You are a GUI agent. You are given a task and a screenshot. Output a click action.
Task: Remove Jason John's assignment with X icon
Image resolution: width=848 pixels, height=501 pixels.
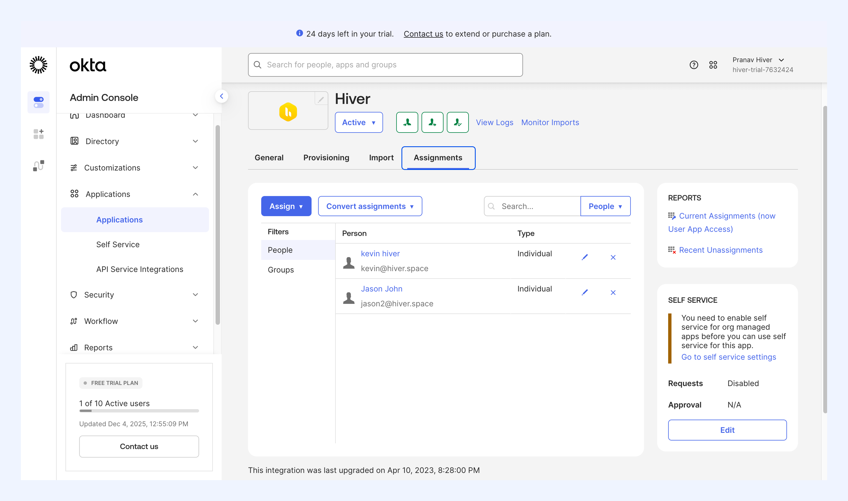(613, 292)
